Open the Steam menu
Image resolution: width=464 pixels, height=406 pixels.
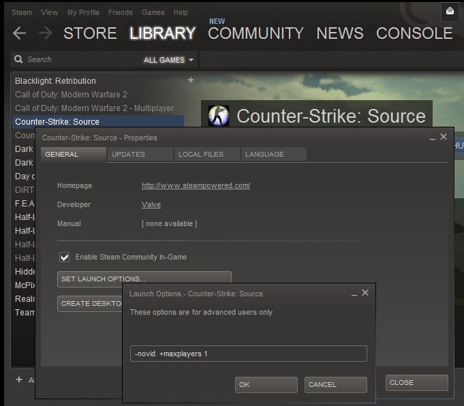pos(22,12)
